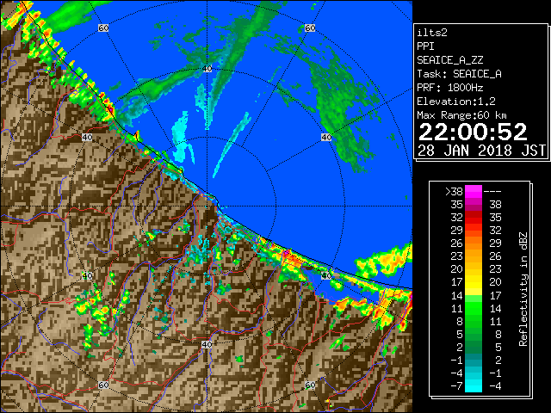The height and width of the screenshot is (413, 551).
Task: Click the '40' ring label on northwest land
Action: coord(87,137)
